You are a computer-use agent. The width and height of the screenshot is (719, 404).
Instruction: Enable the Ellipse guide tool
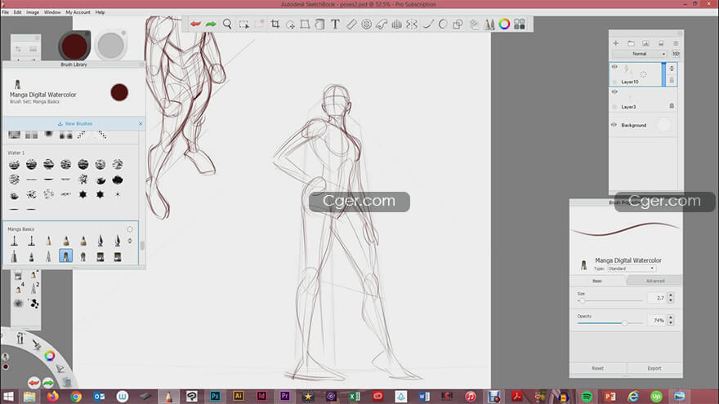point(366,24)
